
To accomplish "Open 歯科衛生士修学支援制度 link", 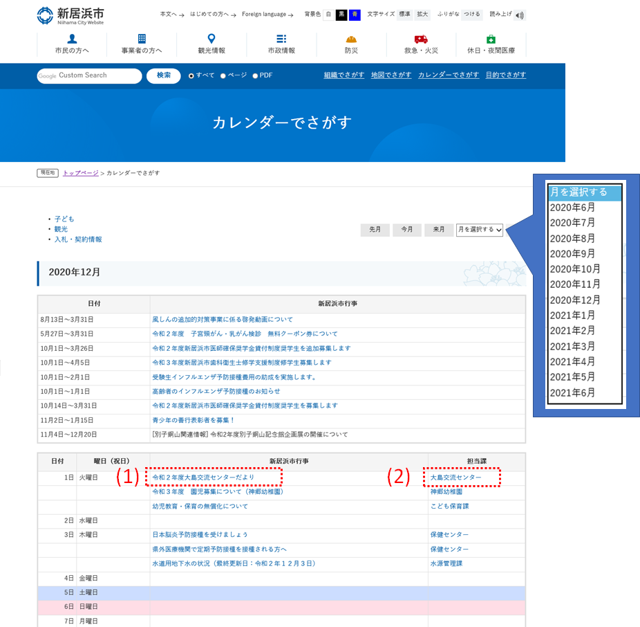I will pos(242,363).
